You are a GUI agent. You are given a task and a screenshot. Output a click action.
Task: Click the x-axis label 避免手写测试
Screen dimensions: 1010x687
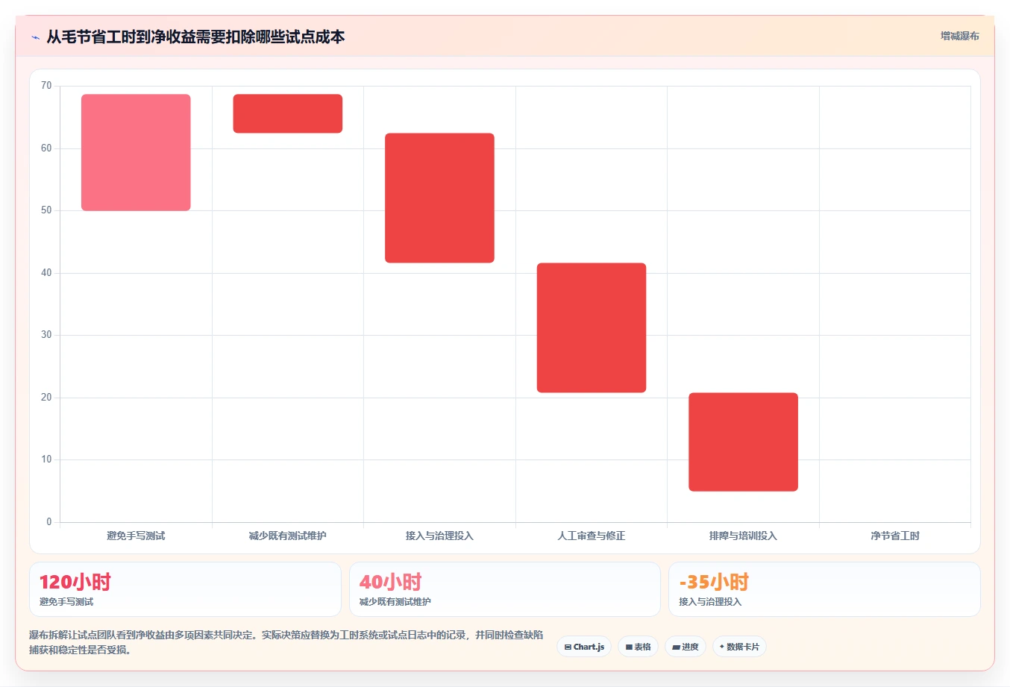[136, 536]
